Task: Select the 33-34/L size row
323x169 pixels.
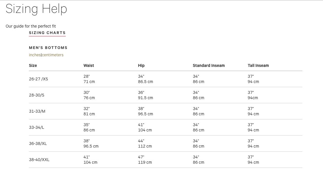Action: pyautogui.click(x=37, y=127)
